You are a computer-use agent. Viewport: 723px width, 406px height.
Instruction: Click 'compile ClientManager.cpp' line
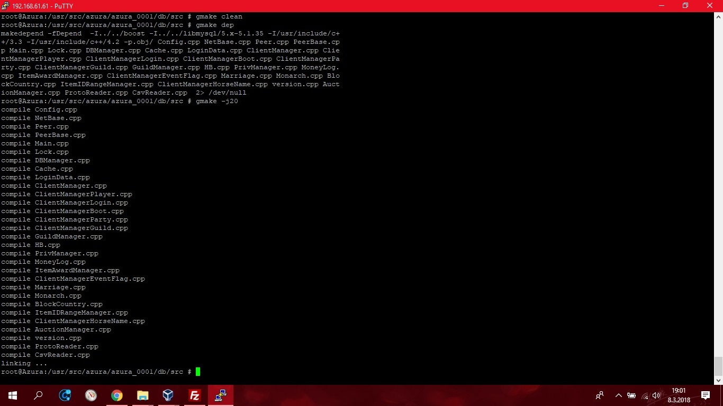click(54, 186)
